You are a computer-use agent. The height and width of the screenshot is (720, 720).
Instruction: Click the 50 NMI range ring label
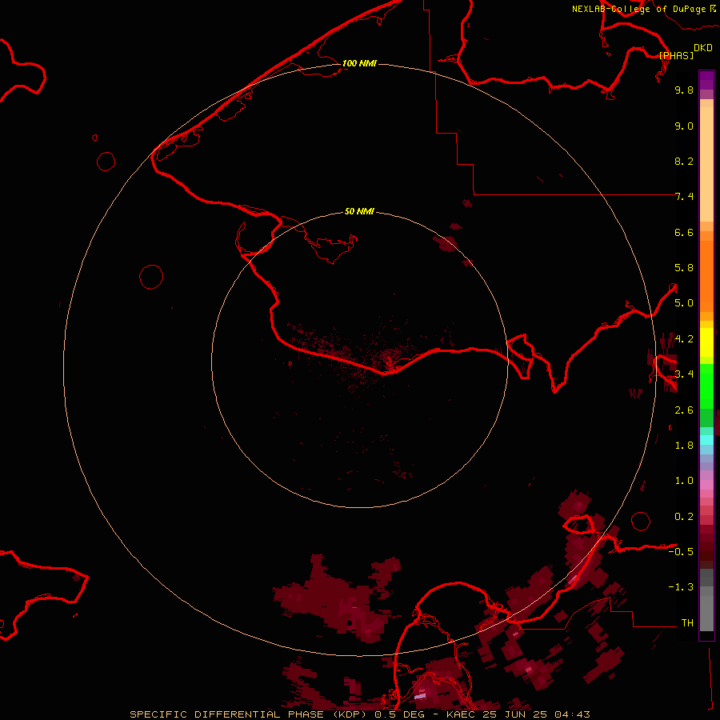point(359,211)
